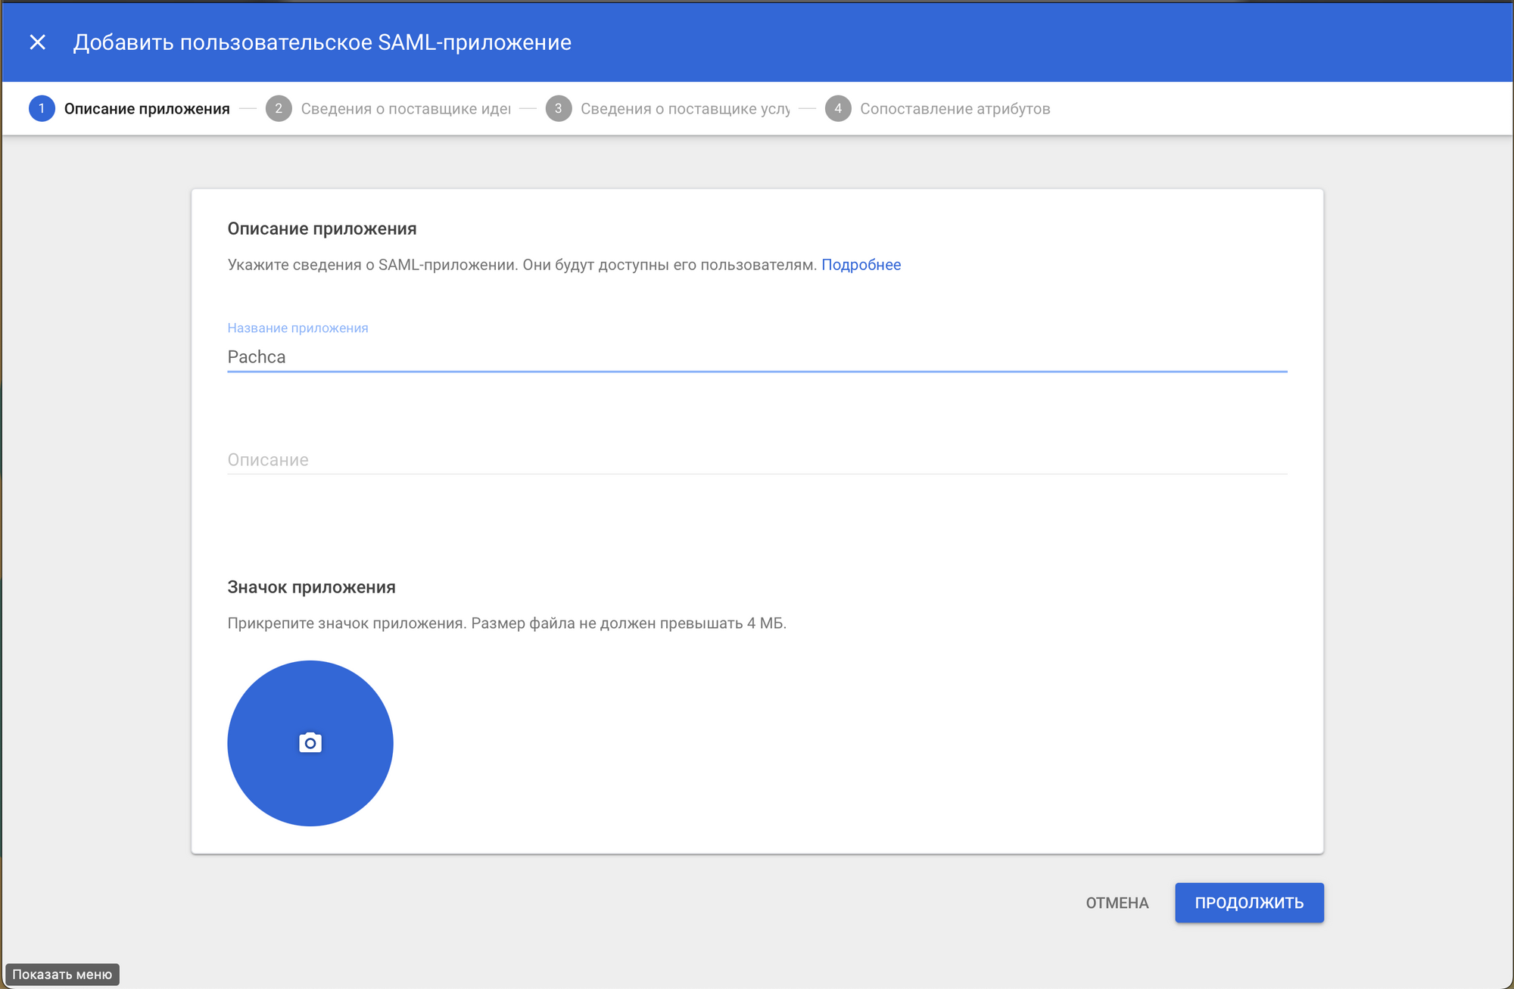Click the step 4 number circle
Image resolution: width=1514 pixels, height=989 pixels.
click(838, 109)
